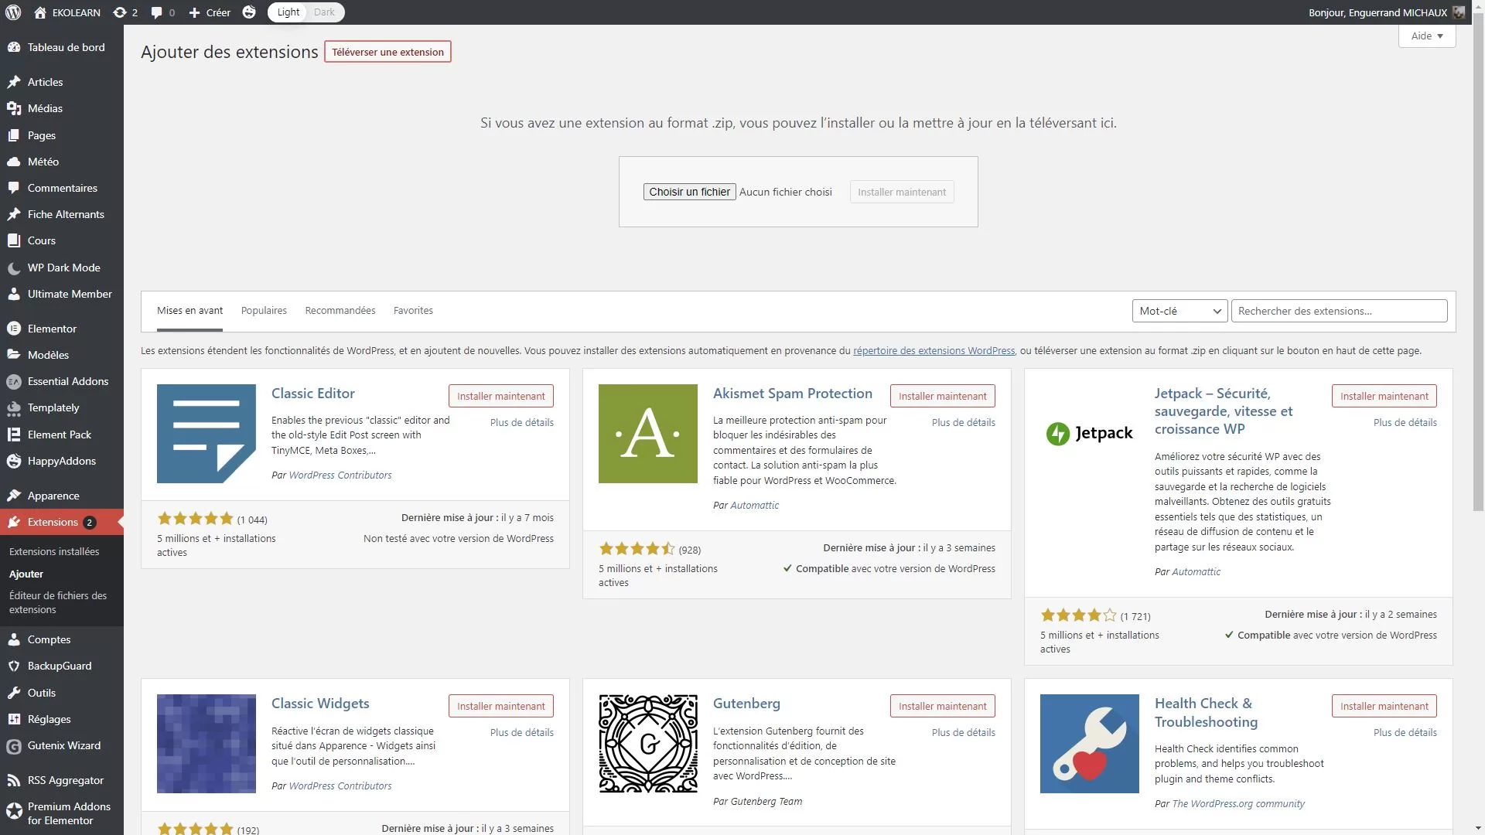Open Premium Addons for Elementor menu
The image size is (1485, 835).
(x=62, y=813)
